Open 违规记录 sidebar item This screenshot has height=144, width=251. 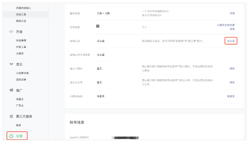pyautogui.click(x=21, y=80)
